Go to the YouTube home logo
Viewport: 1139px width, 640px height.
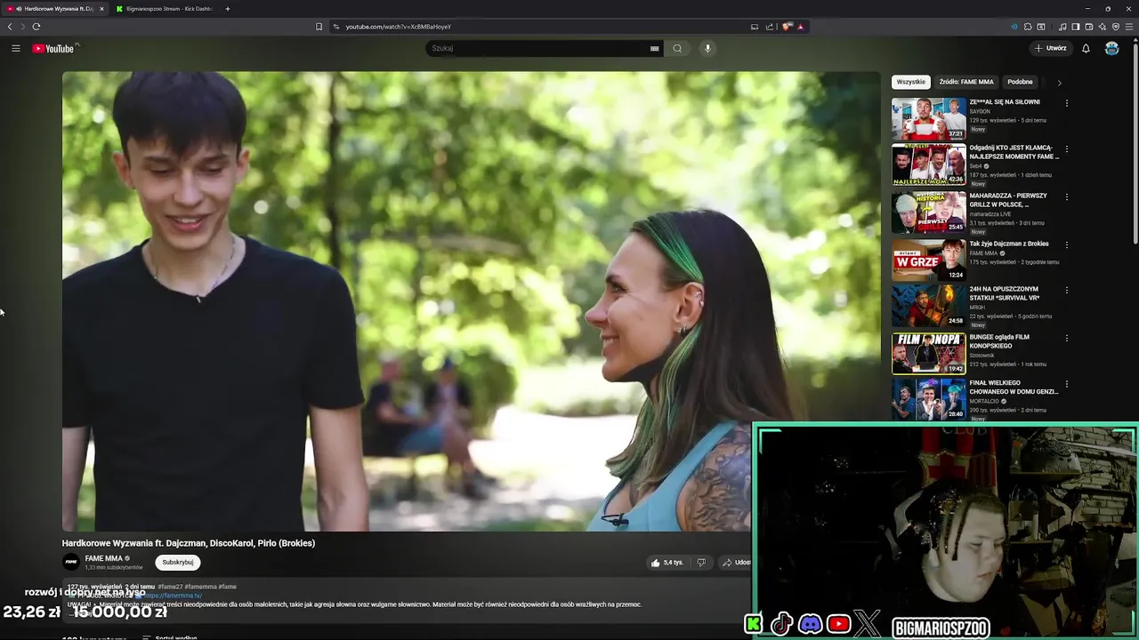click(53, 49)
